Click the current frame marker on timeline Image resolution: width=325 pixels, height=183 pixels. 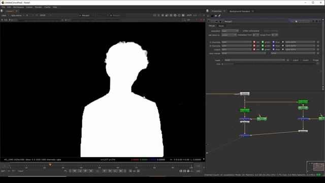[50, 164]
